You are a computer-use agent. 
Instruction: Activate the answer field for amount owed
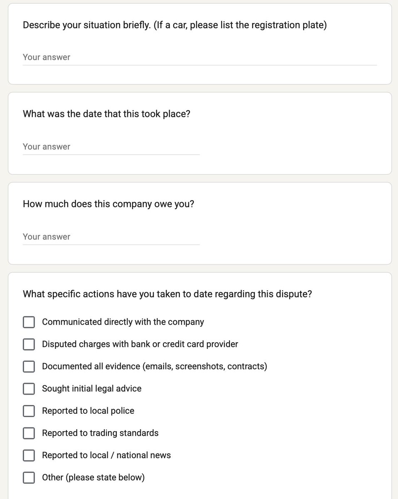coord(111,237)
